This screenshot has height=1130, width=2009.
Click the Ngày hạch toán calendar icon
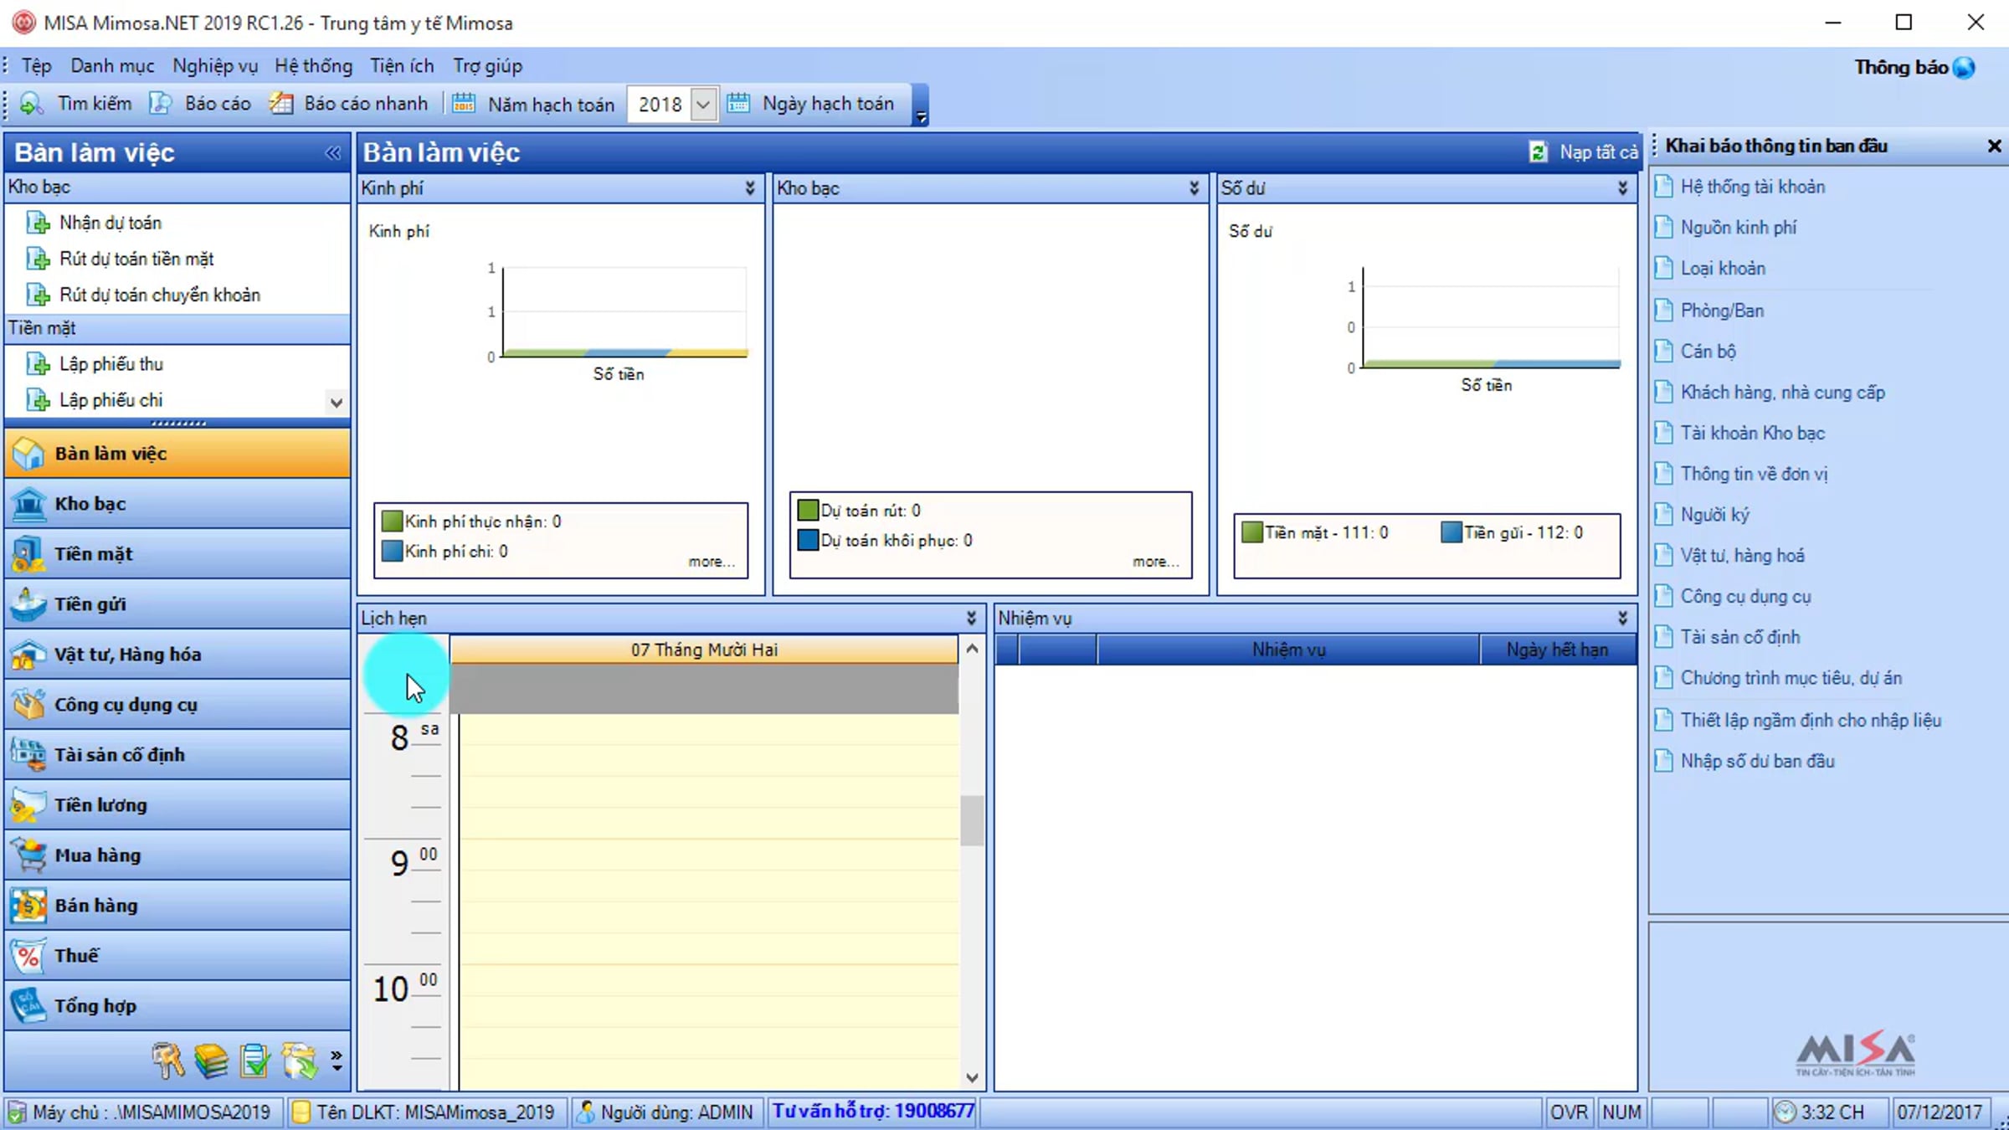[738, 104]
